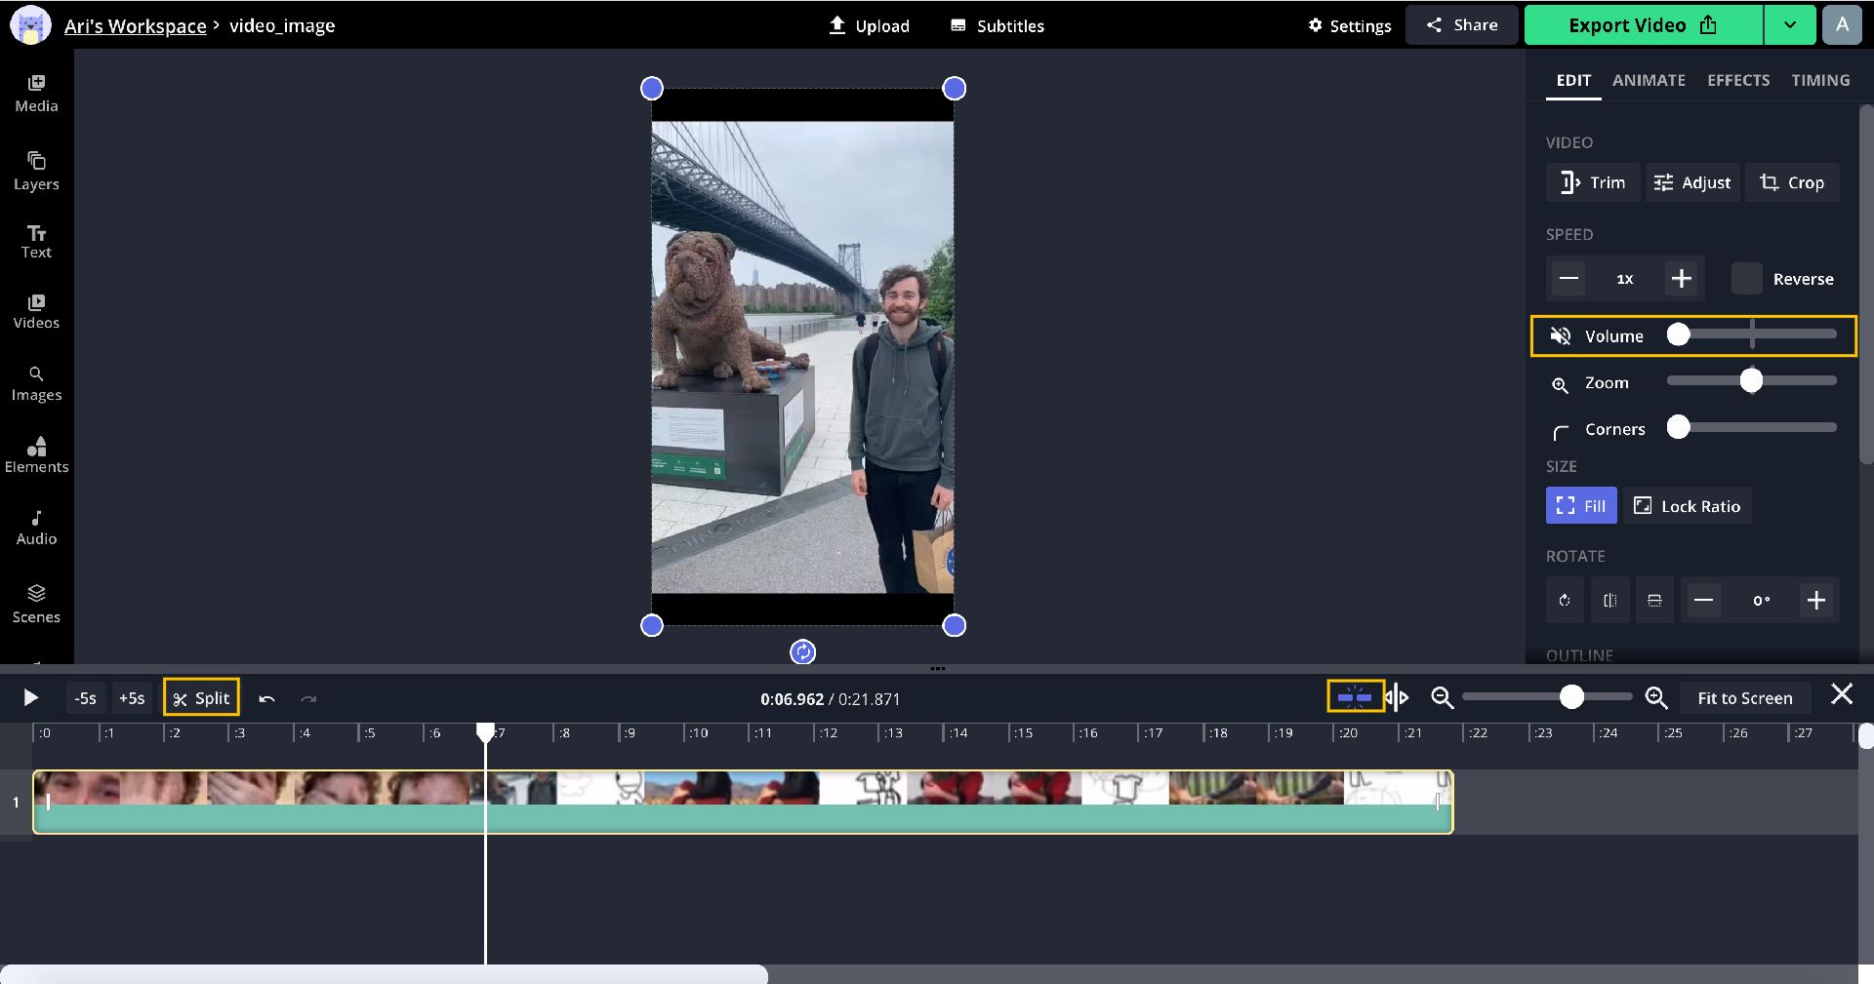Increase playback speed
The image size is (1874, 984).
pyautogui.click(x=1681, y=279)
